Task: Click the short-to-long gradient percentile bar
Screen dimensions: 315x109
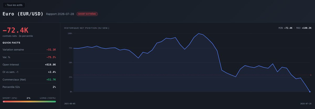Action: tap(29, 101)
